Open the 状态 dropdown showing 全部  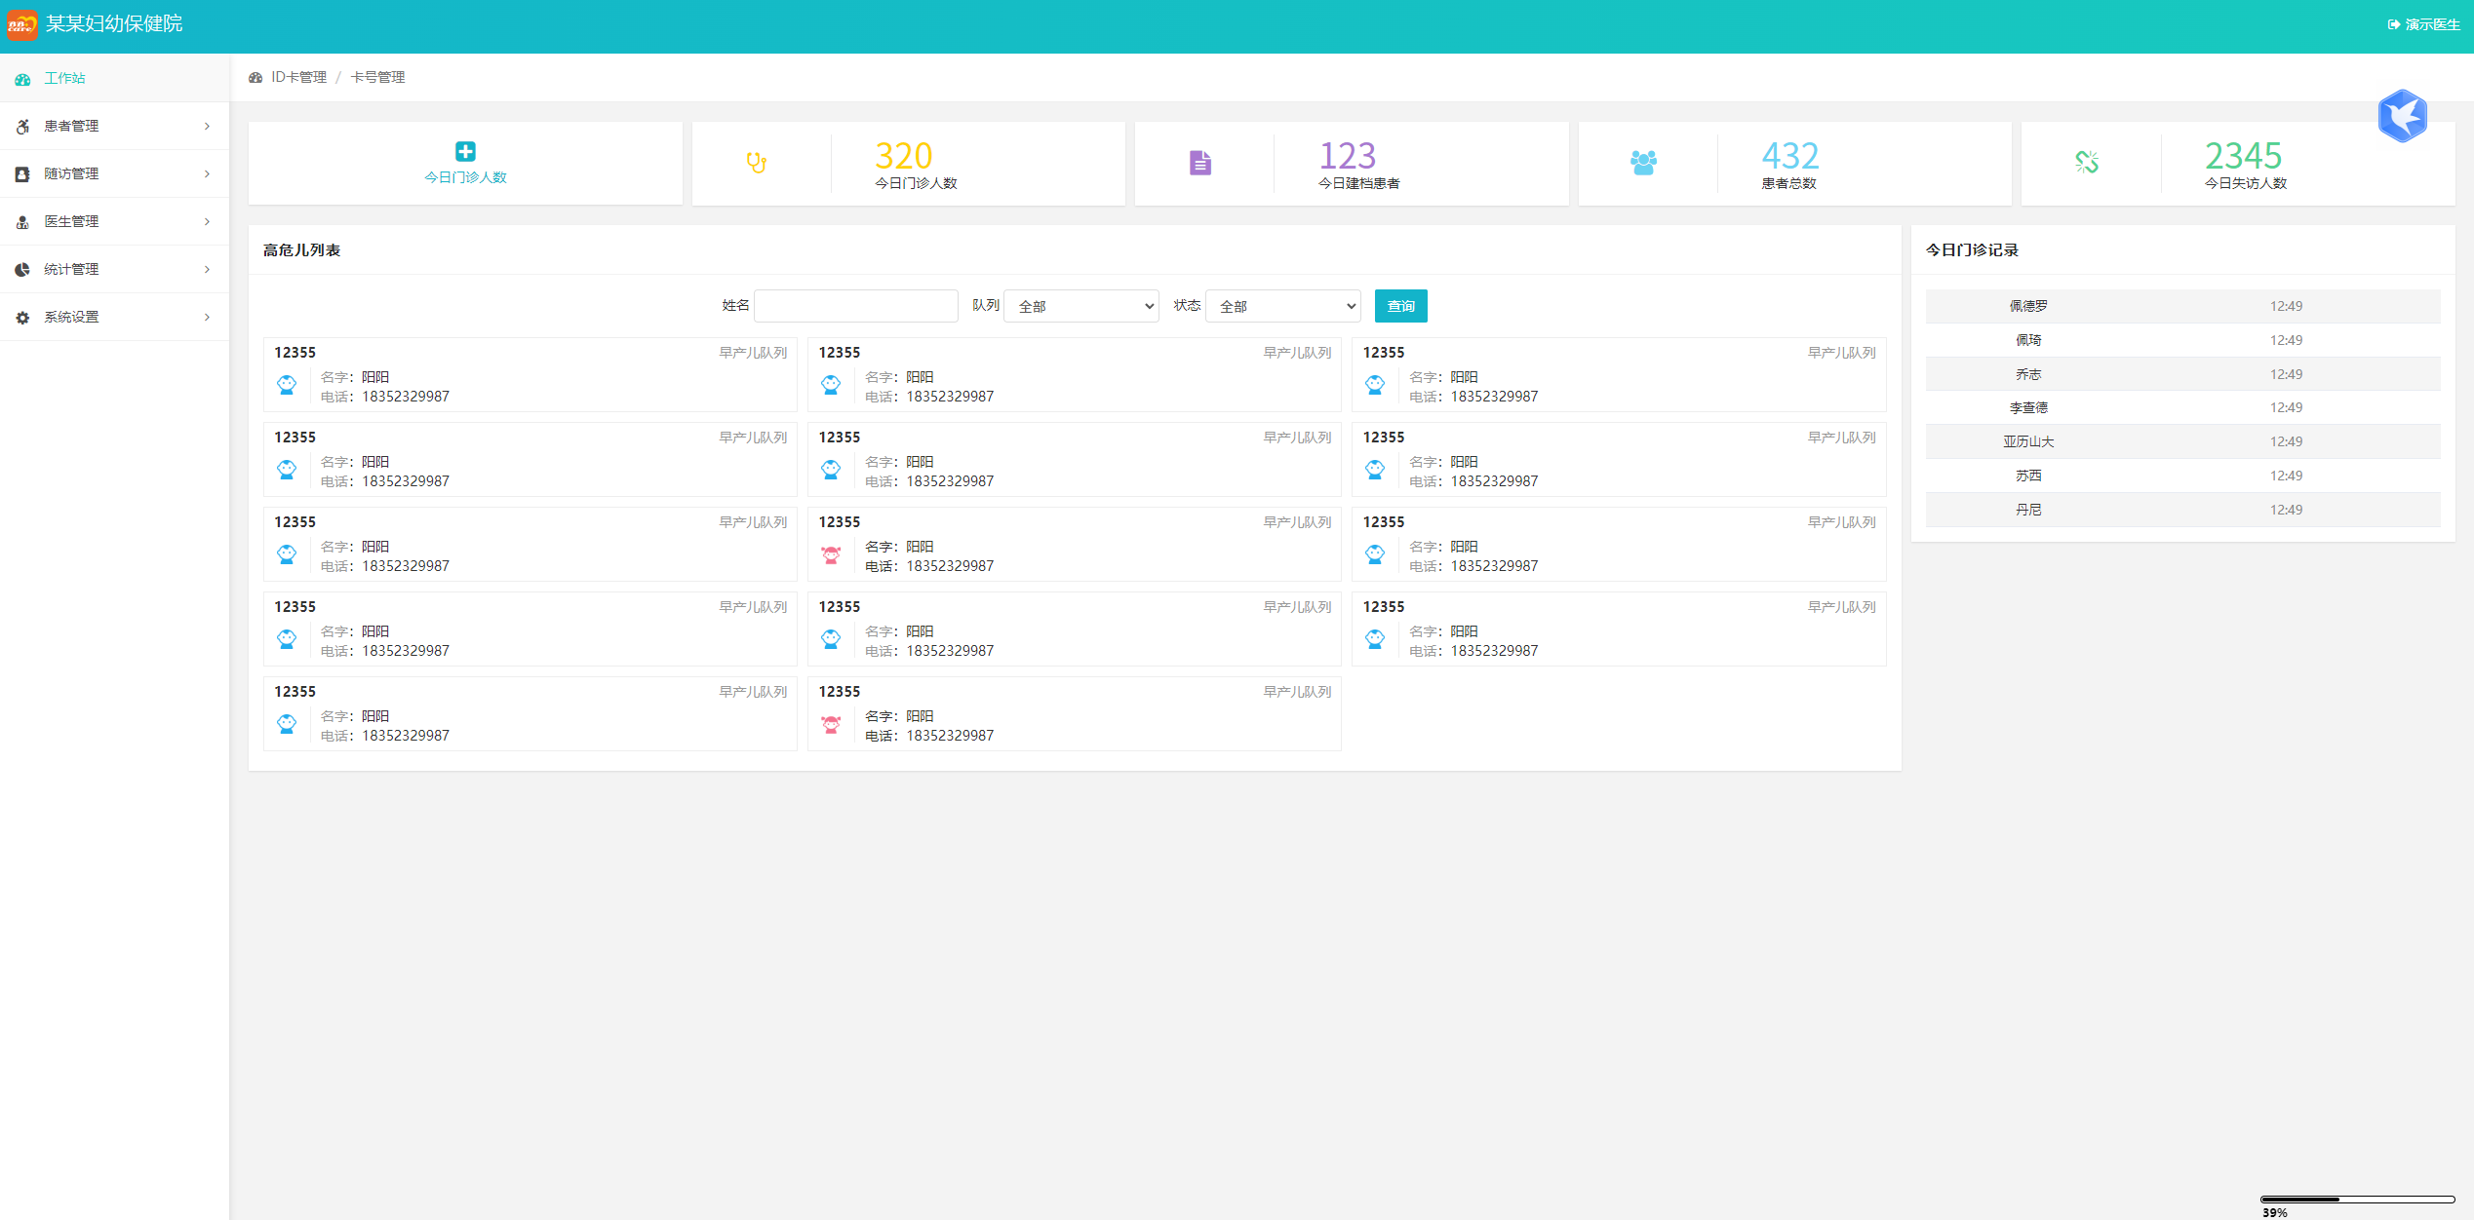(x=1282, y=306)
